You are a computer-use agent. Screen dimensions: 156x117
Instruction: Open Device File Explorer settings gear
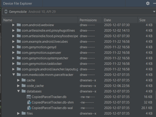pos(148,3)
